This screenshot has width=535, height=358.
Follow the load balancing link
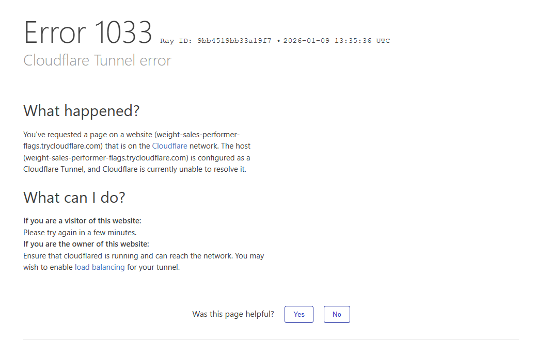click(100, 267)
